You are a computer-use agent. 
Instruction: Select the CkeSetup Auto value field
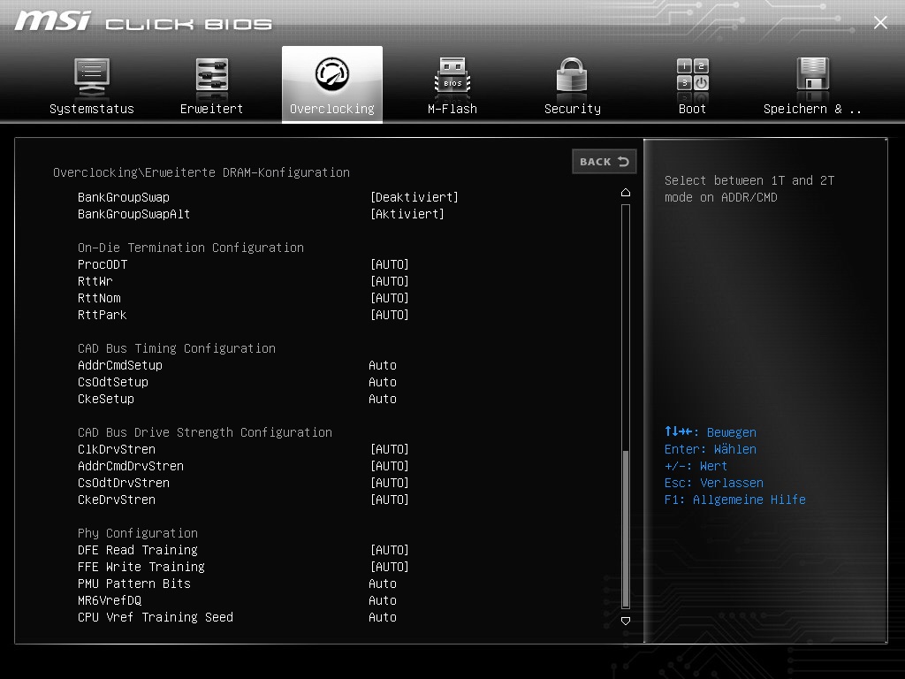383,399
